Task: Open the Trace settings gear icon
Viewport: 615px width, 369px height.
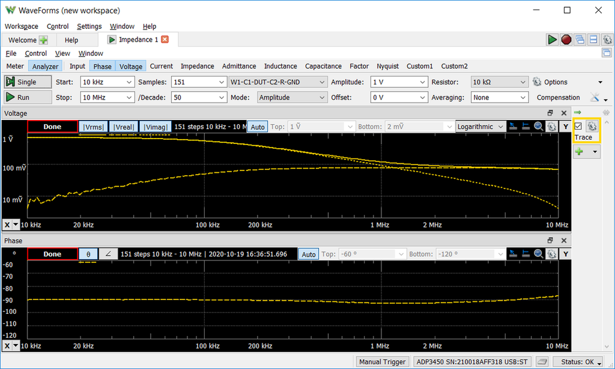Action: pyautogui.click(x=592, y=126)
